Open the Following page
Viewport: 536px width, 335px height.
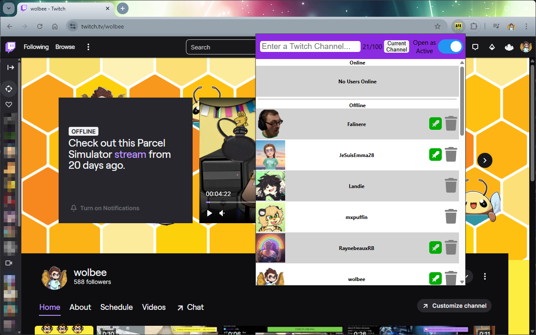[x=36, y=47]
